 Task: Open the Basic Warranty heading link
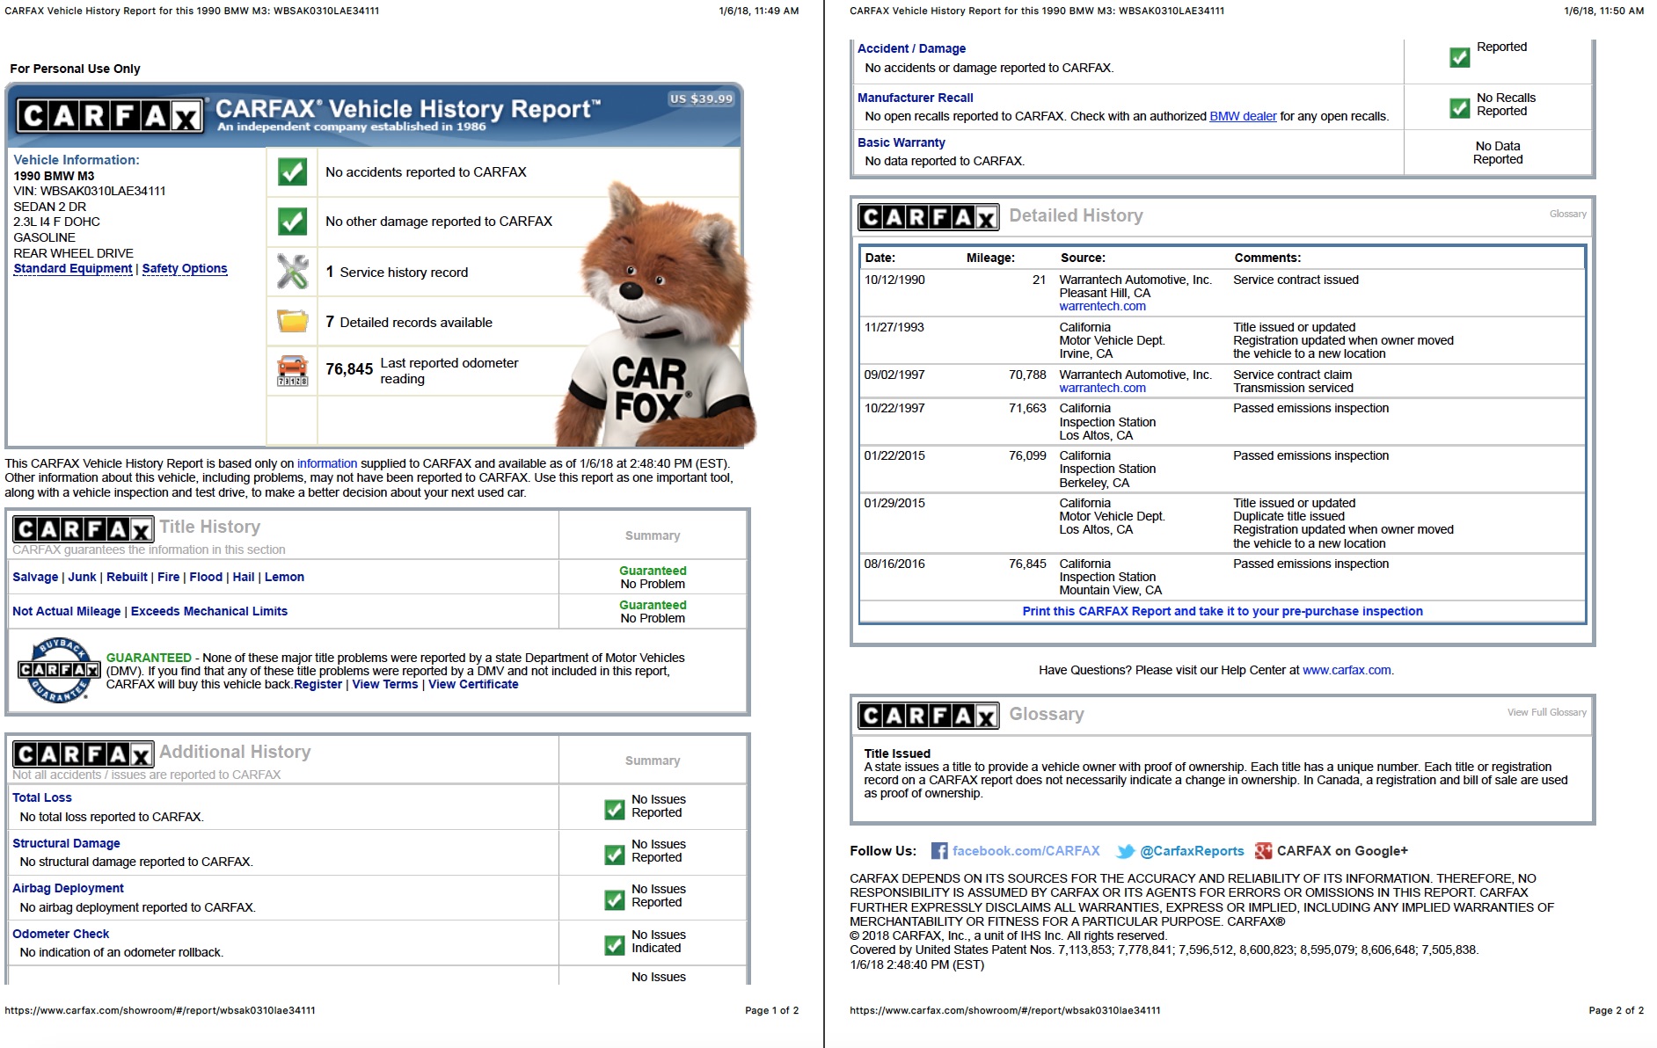(901, 142)
